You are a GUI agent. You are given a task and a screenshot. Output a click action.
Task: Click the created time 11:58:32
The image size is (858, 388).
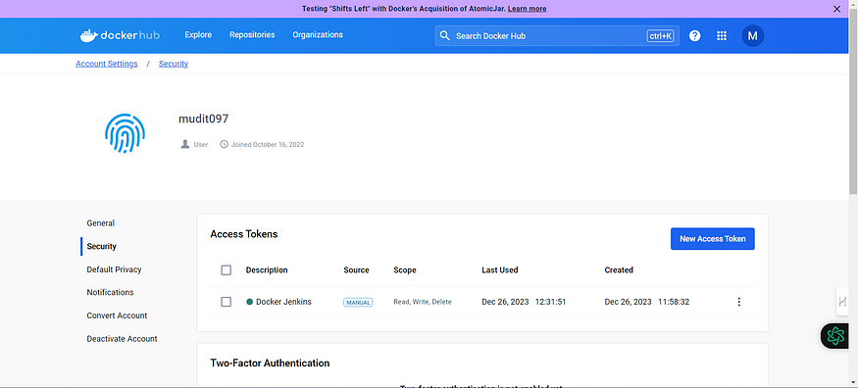pyautogui.click(x=674, y=302)
